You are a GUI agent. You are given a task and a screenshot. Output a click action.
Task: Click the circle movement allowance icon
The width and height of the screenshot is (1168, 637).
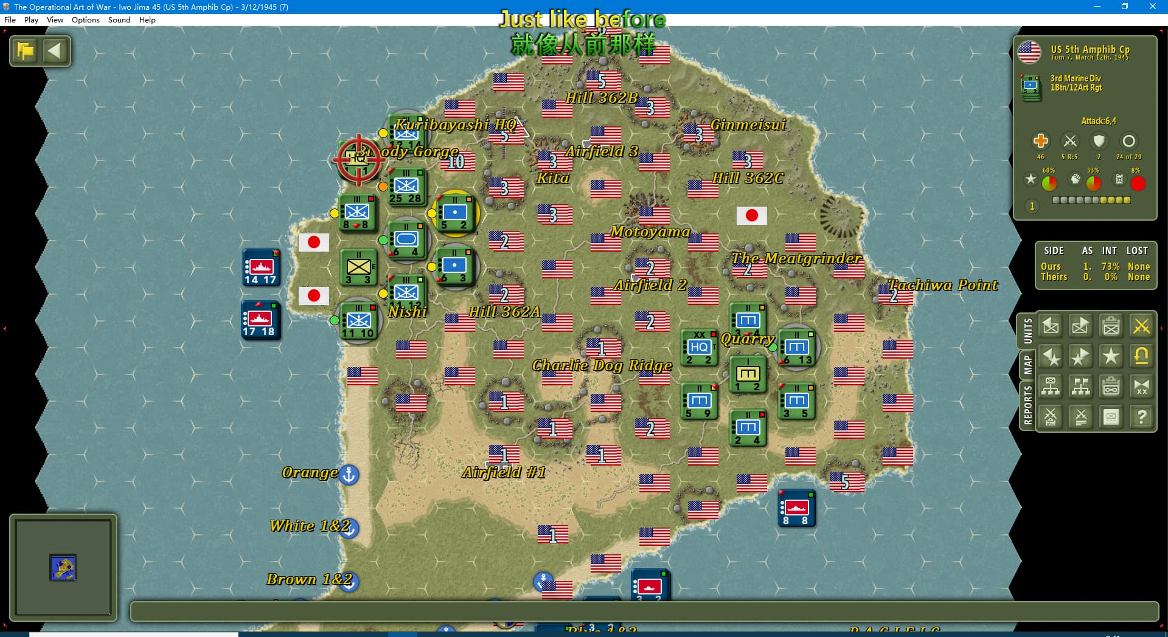[x=1128, y=141]
